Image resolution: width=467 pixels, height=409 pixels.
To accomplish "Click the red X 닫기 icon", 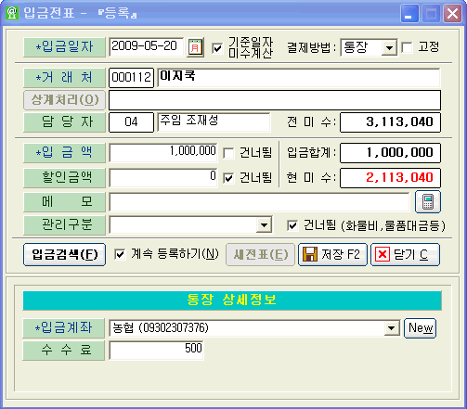I will 383,254.
